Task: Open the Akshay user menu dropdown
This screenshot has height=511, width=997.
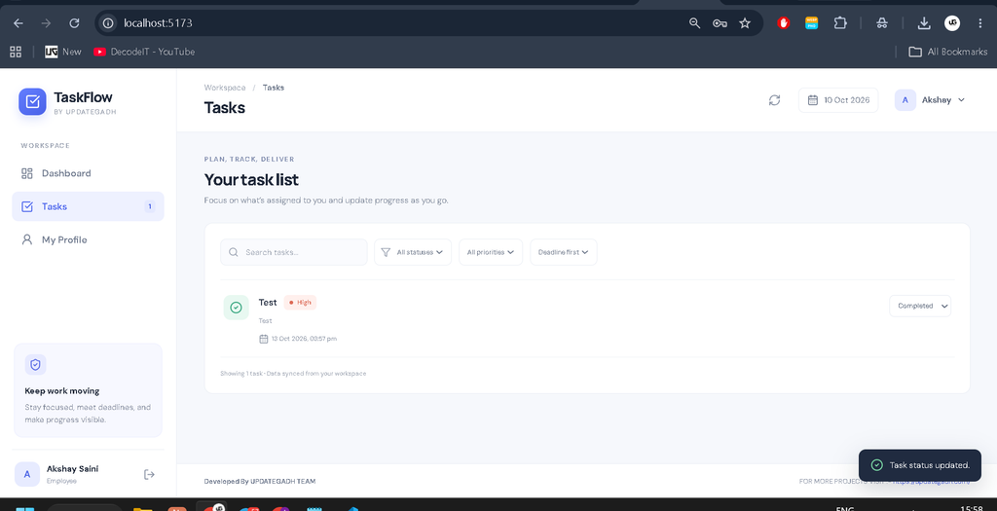Action: pos(930,100)
